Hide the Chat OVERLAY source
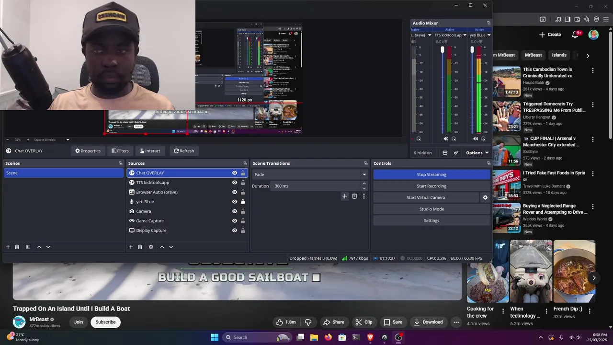This screenshot has width=613, height=345. [235, 173]
